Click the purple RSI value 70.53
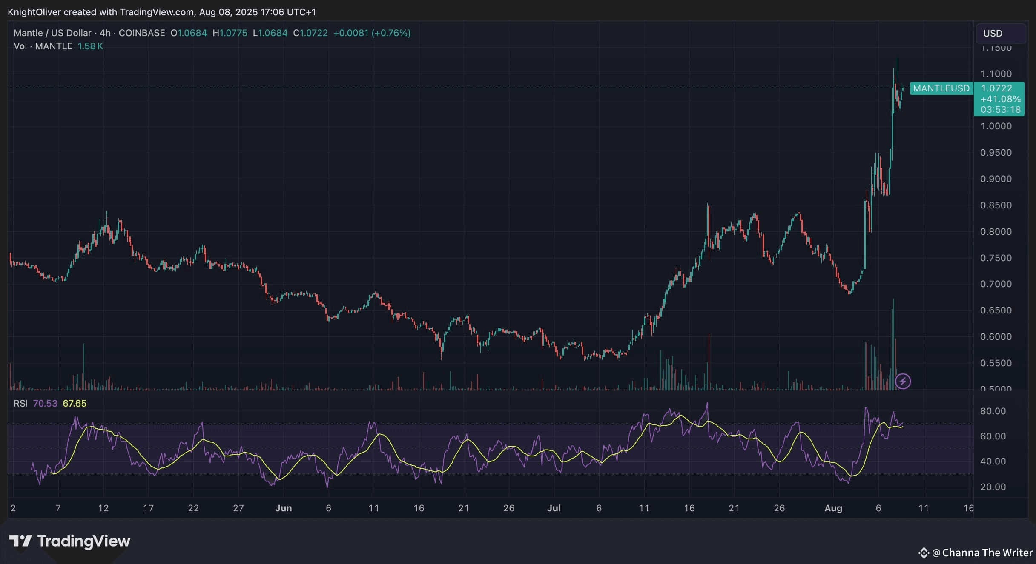The height and width of the screenshot is (564, 1036). pyautogui.click(x=45, y=403)
